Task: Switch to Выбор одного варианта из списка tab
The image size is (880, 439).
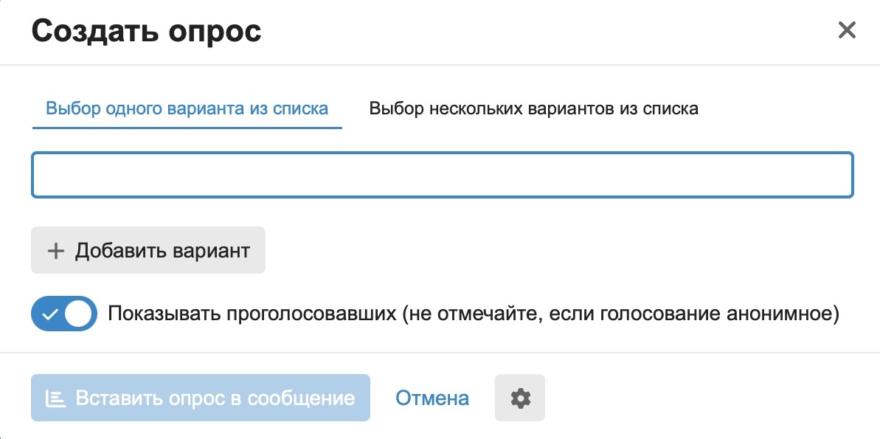Action: (x=187, y=109)
